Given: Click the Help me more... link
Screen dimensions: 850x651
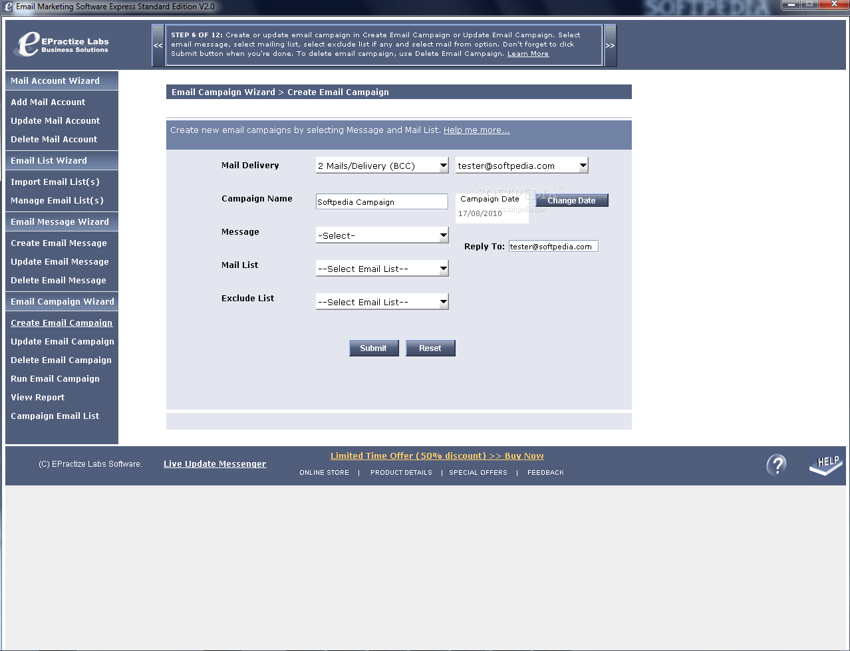Looking at the screenshot, I should pyautogui.click(x=477, y=130).
